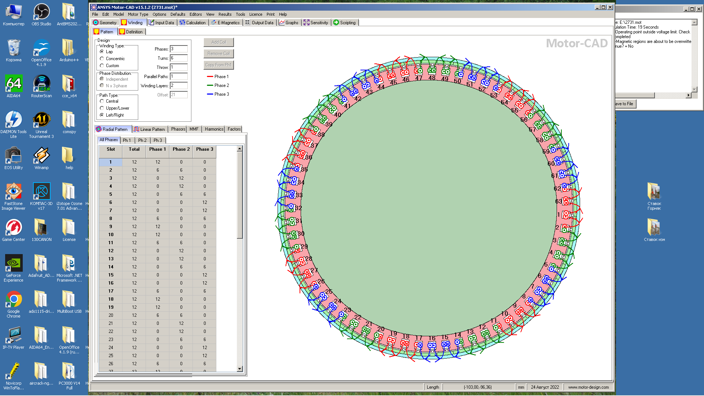This screenshot has height=396, width=704.
Task: Switch to Linear Pattern view
Action: tap(149, 129)
